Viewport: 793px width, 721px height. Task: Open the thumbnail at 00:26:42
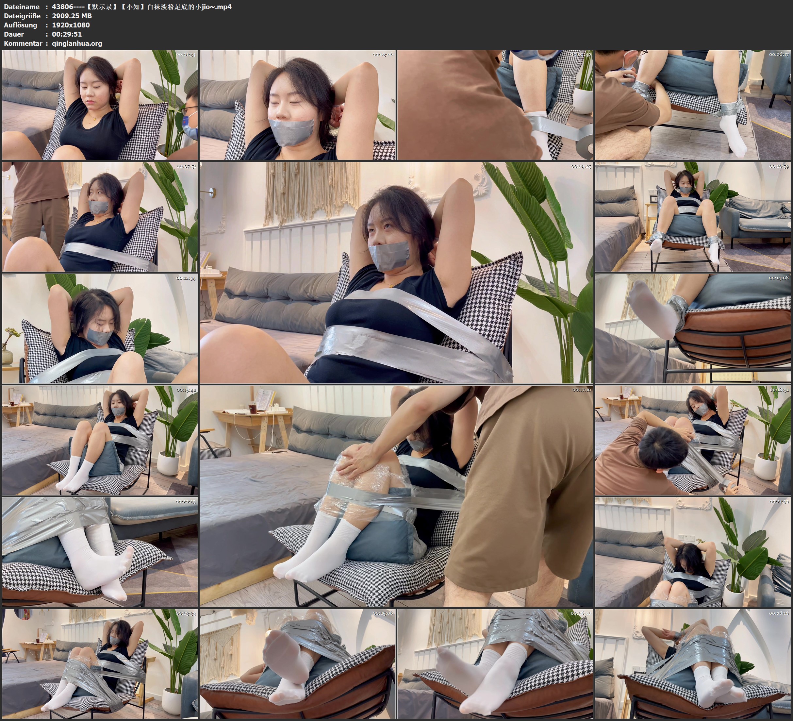coord(495,664)
